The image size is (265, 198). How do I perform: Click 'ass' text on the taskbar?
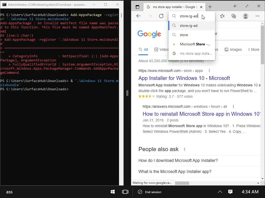(9, 192)
